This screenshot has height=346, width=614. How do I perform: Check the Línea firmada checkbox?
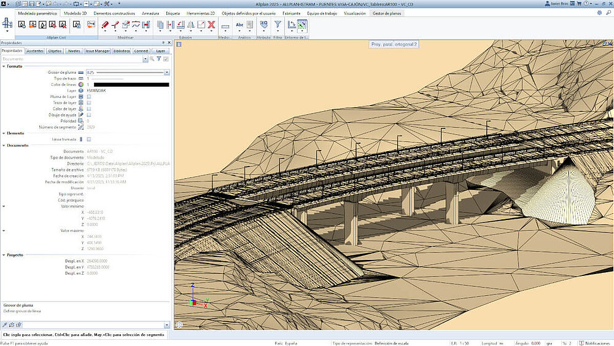[89, 140]
